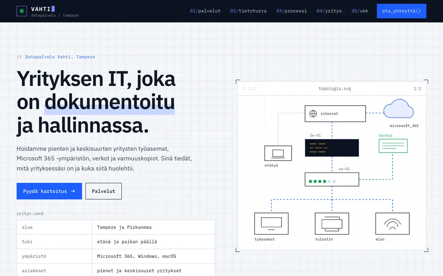Screen dimensions: 443x276
Task: Click the sw-01 label
Action: [344, 169]
